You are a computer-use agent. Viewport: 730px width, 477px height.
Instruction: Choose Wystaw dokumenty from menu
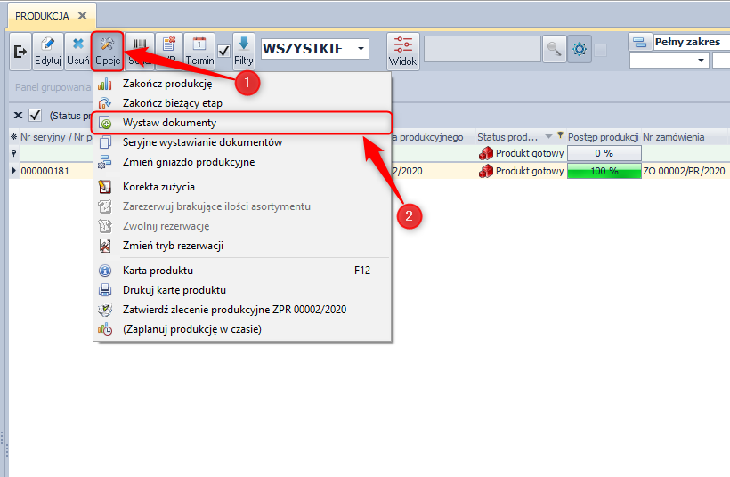(x=242, y=123)
